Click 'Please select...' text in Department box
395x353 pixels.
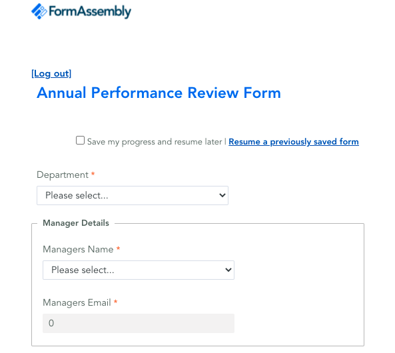pyautogui.click(x=77, y=196)
